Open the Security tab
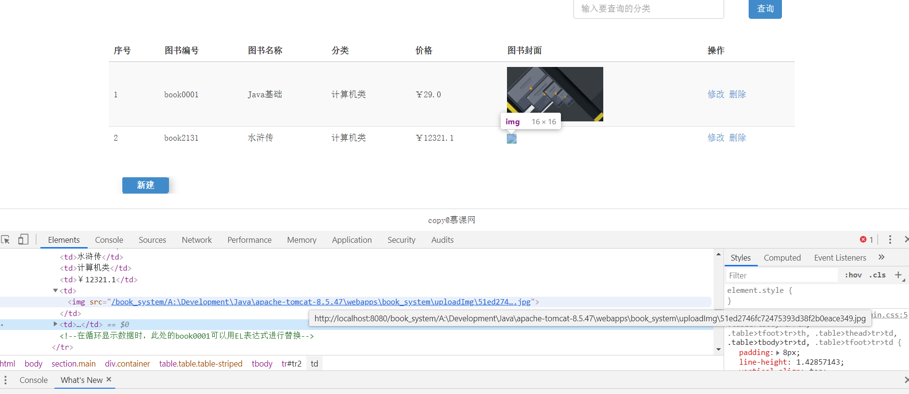909x394 pixels. [x=402, y=240]
